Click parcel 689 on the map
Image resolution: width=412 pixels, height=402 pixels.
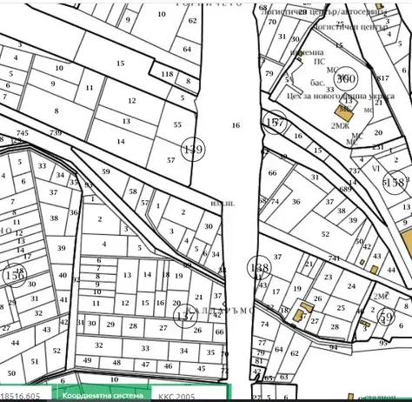pyautogui.click(x=345, y=189)
